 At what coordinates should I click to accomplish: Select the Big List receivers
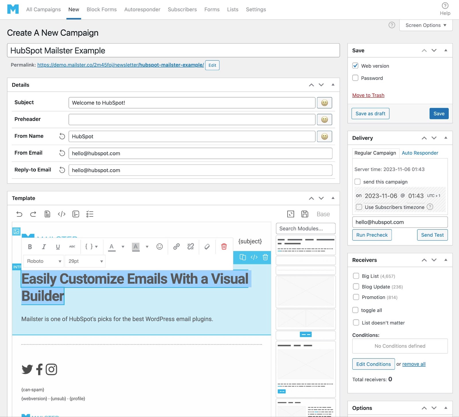[356, 276]
